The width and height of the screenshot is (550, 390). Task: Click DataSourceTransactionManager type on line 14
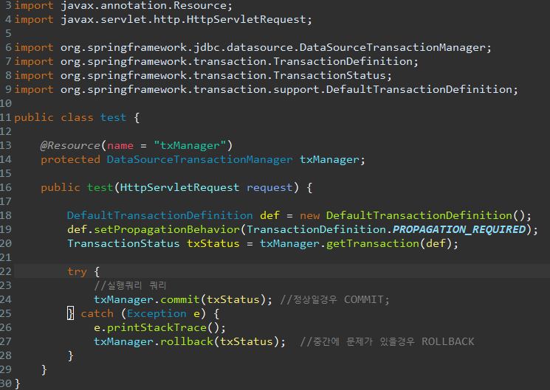pyautogui.click(x=199, y=159)
